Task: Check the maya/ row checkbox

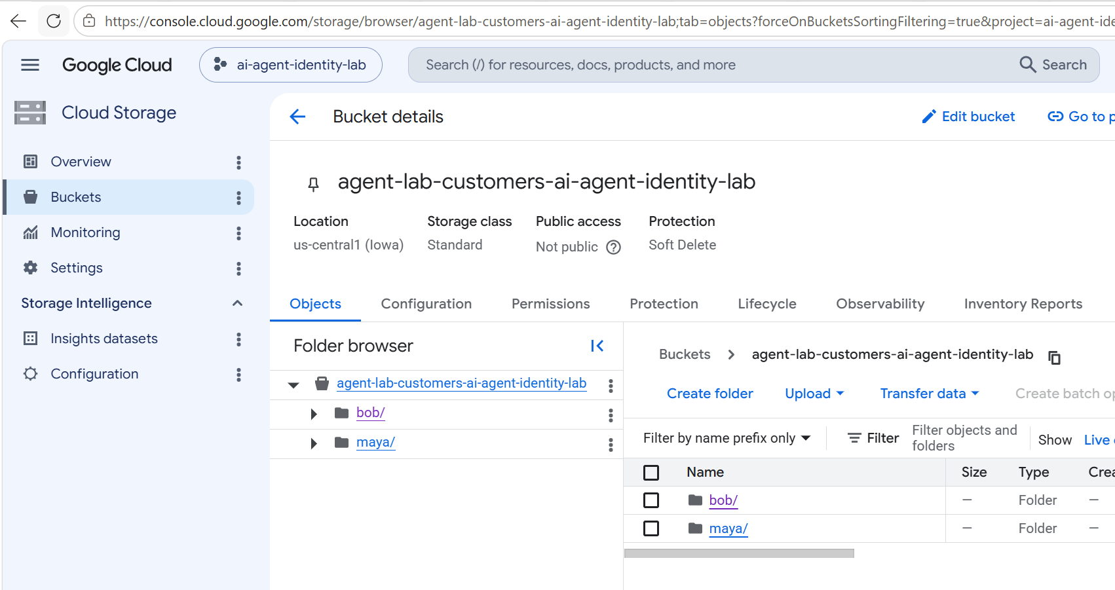Action: (x=651, y=528)
